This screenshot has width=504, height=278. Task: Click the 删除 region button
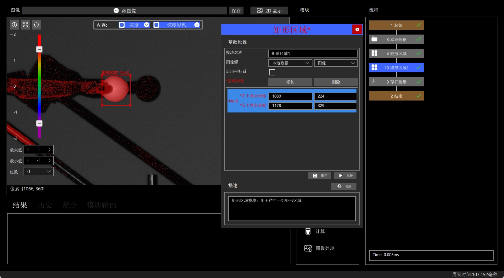[x=336, y=82]
